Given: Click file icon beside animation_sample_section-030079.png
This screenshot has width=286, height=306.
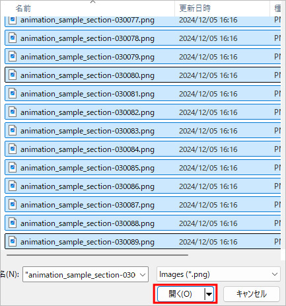Looking at the screenshot, I should pos(13,57).
